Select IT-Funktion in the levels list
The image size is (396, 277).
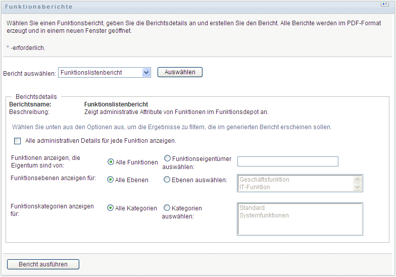255,187
